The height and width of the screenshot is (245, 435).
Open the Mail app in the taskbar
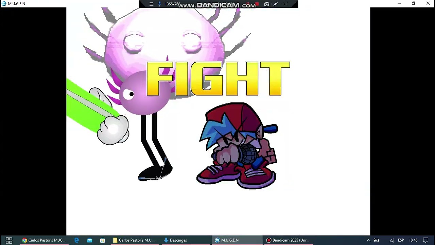pyautogui.click(x=89, y=240)
